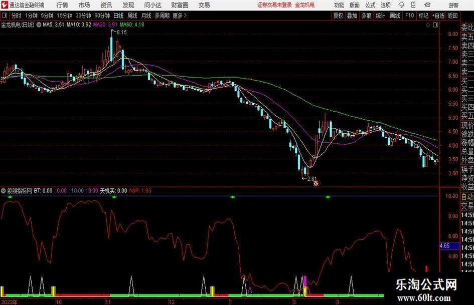Open the 画线 drawing tools
Image resolution: width=474 pixels, height=305 pixels.
pos(395,16)
